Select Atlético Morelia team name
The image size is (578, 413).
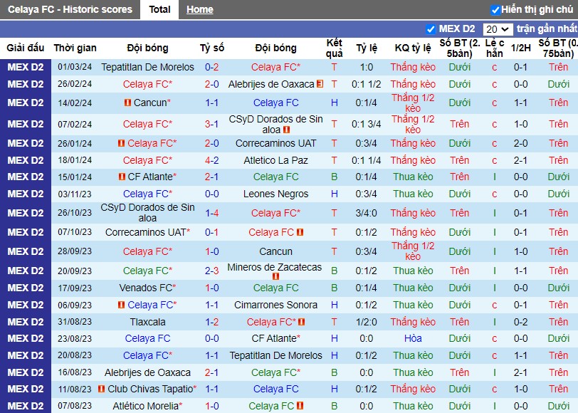146,406
